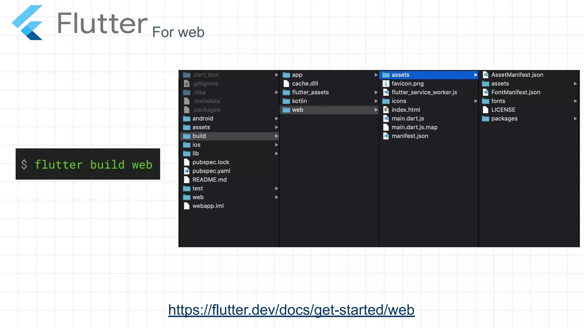Click the flutter_service_worker.js file icon
Viewport: 584px width, 328px height.
click(386, 92)
